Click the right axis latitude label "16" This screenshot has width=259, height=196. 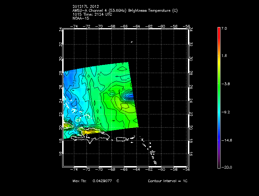191,154
